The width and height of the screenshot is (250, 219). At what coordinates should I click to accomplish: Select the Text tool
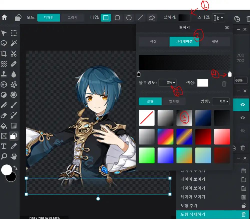[x=4, y=146]
